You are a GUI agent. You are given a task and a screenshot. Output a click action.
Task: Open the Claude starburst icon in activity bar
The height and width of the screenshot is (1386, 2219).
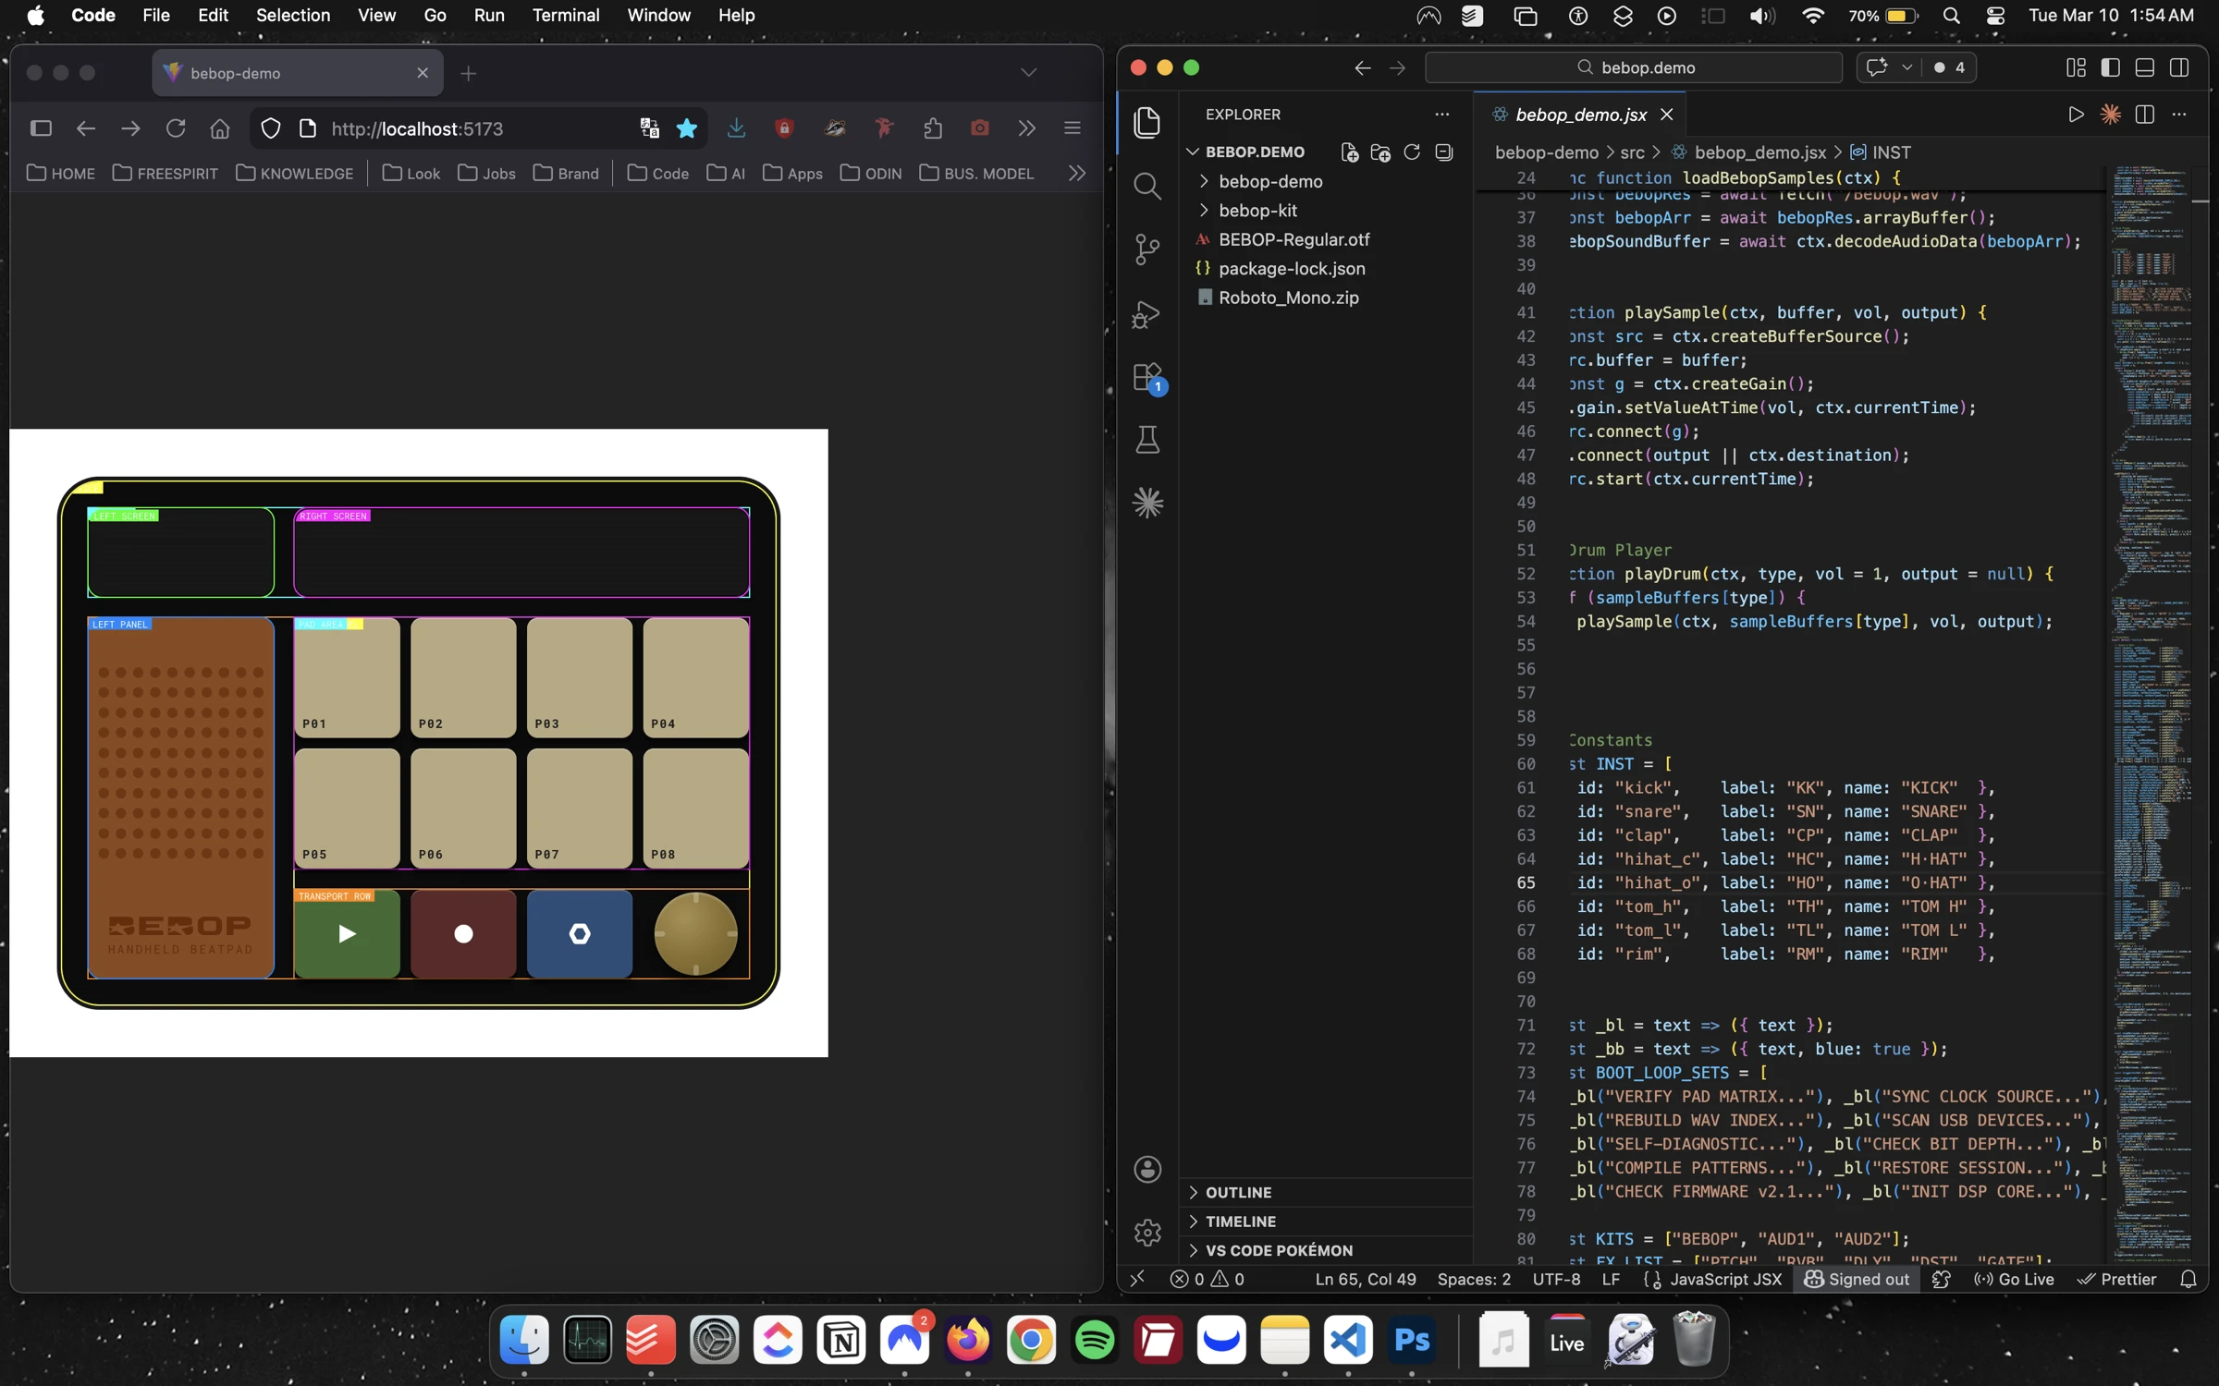click(x=1147, y=503)
